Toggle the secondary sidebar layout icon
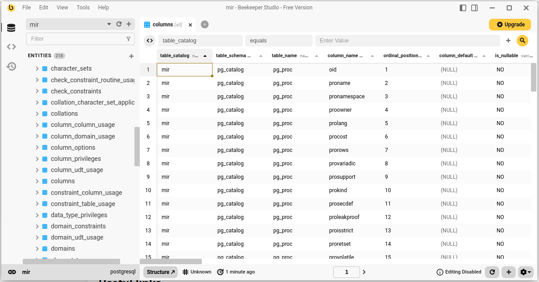539x282 pixels. tap(474, 8)
